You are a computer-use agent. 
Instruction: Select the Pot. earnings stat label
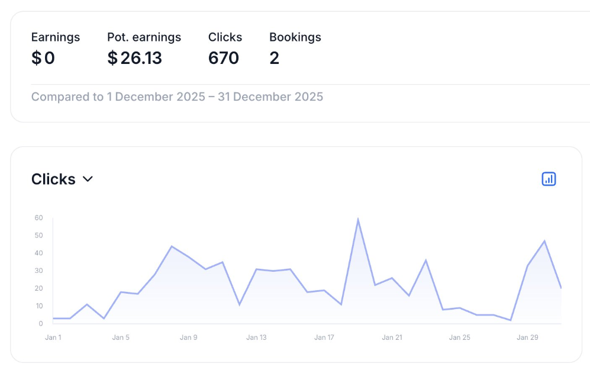(x=144, y=37)
